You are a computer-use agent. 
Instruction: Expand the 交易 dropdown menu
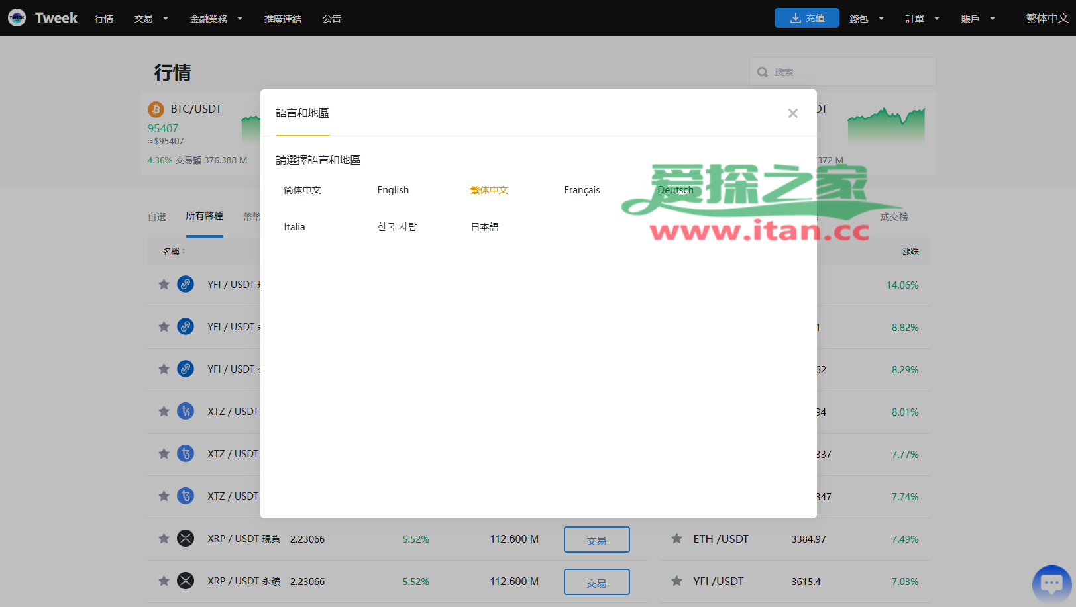click(x=151, y=19)
